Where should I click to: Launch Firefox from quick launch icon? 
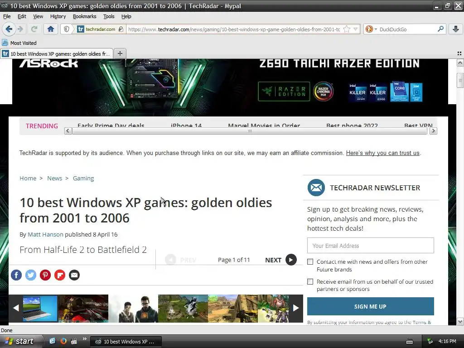(63, 341)
